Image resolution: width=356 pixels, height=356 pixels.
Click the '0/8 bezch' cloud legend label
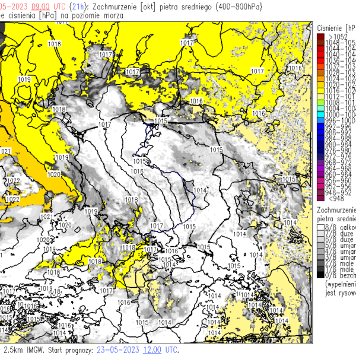click(x=340, y=275)
